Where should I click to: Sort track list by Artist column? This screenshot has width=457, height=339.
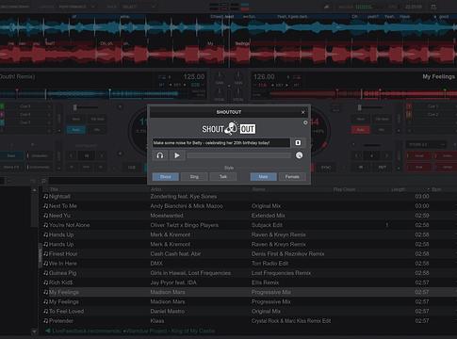155,189
